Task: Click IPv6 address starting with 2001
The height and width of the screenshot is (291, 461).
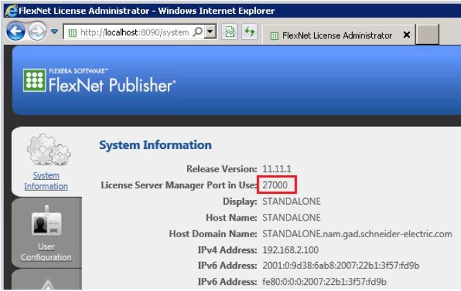Action: pos(341,265)
